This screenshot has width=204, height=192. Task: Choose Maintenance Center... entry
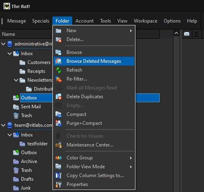[94, 145]
